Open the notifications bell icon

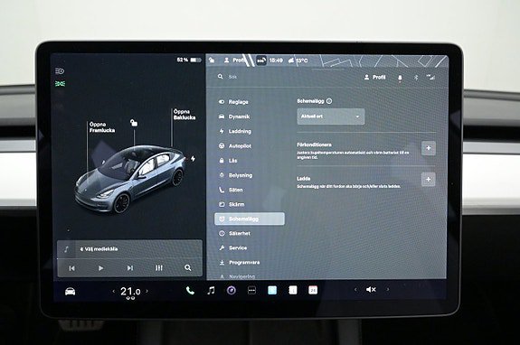(400, 78)
